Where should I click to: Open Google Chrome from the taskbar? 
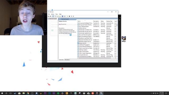coord(28,93)
